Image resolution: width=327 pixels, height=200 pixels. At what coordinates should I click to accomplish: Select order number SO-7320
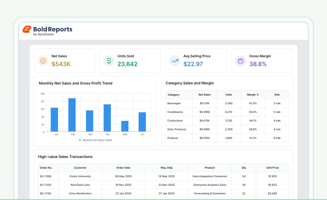point(45,185)
